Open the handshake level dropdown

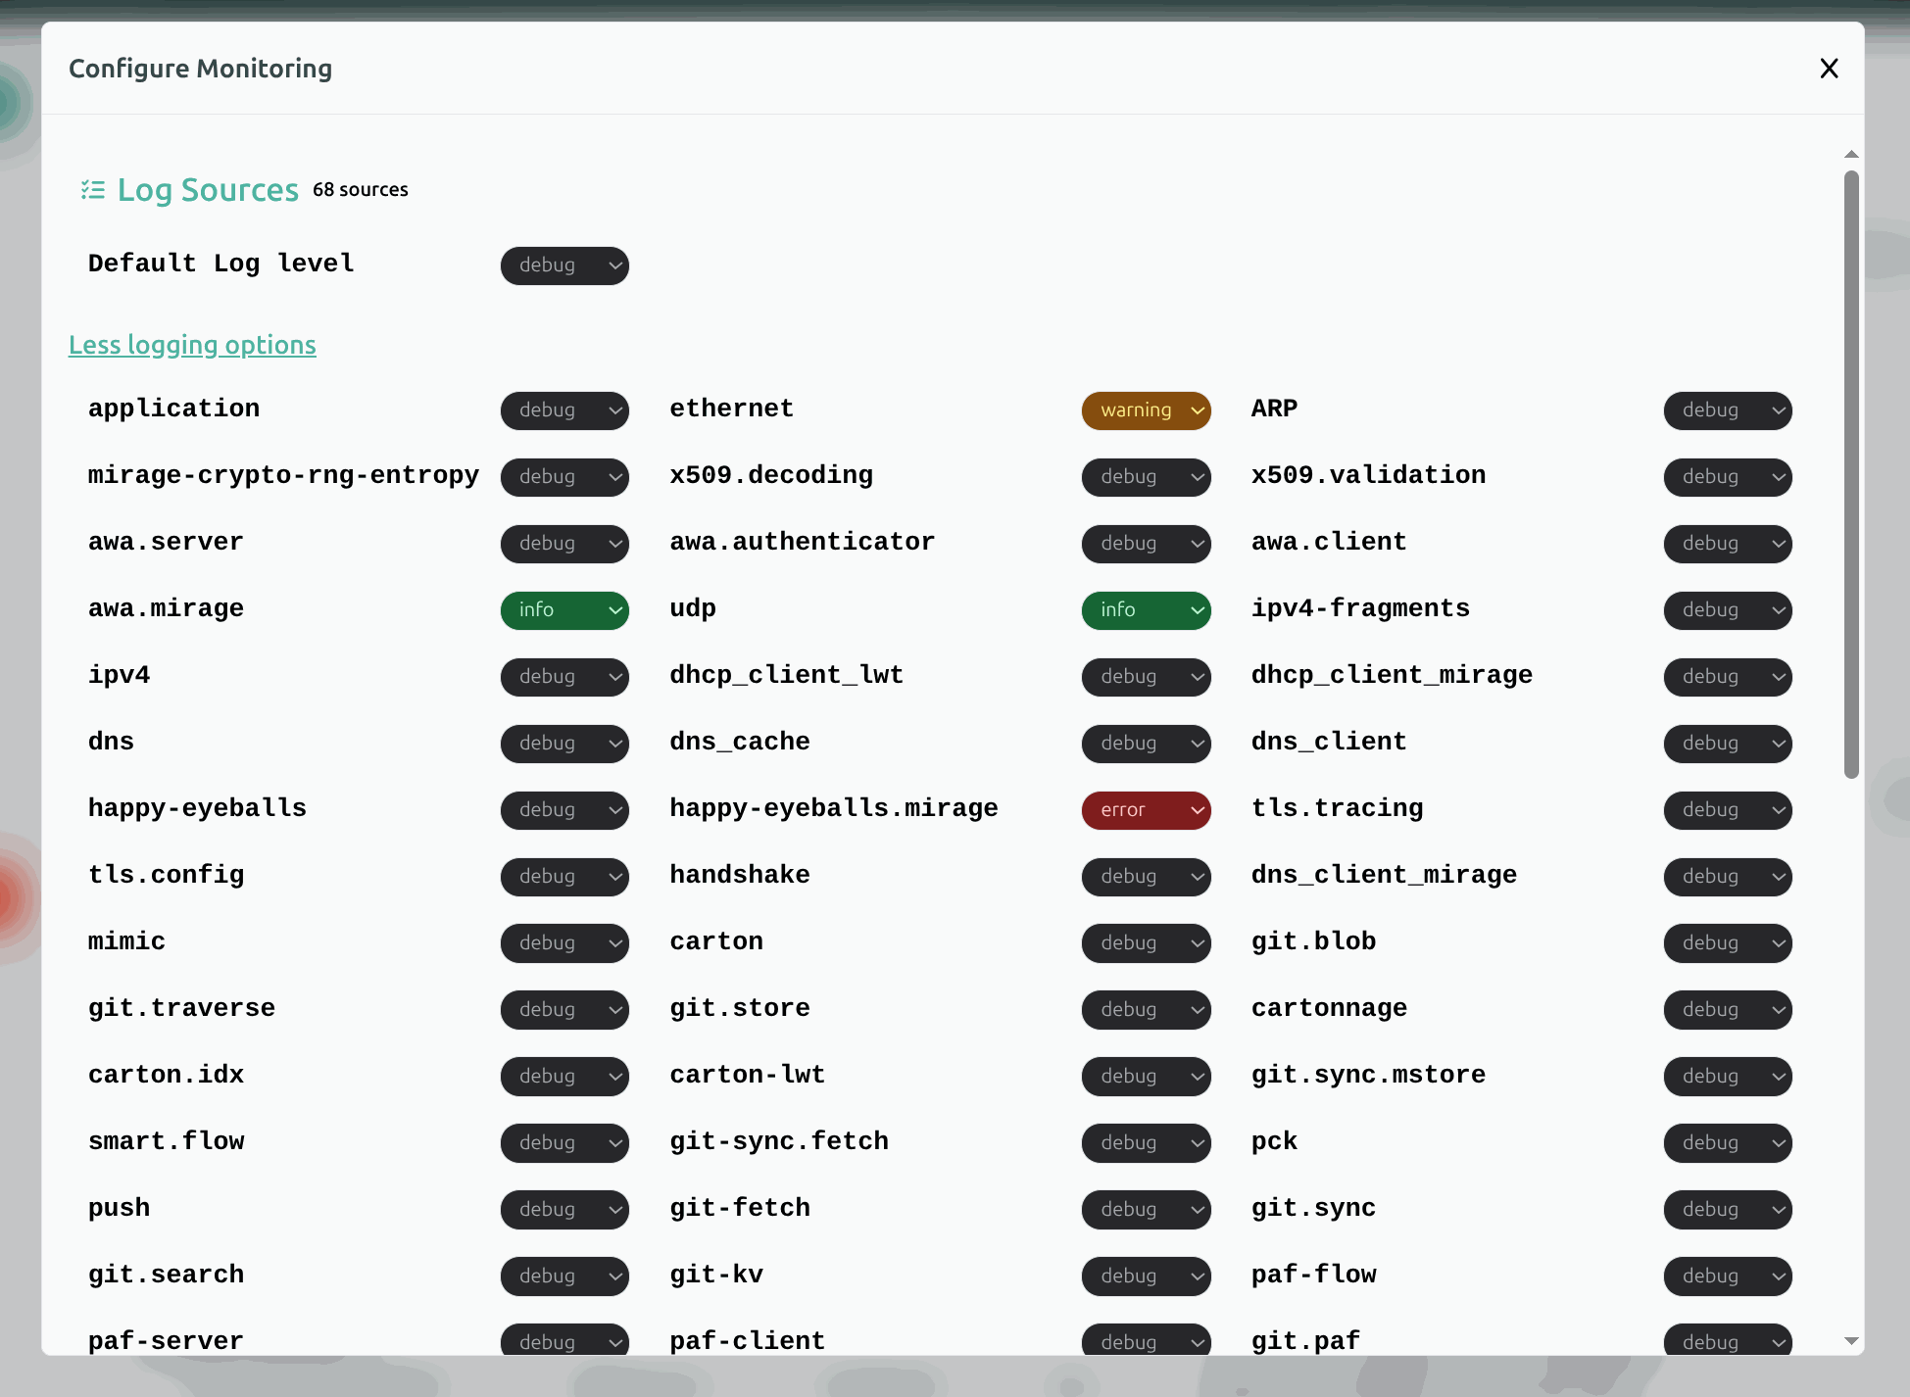(x=1146, y=877)
